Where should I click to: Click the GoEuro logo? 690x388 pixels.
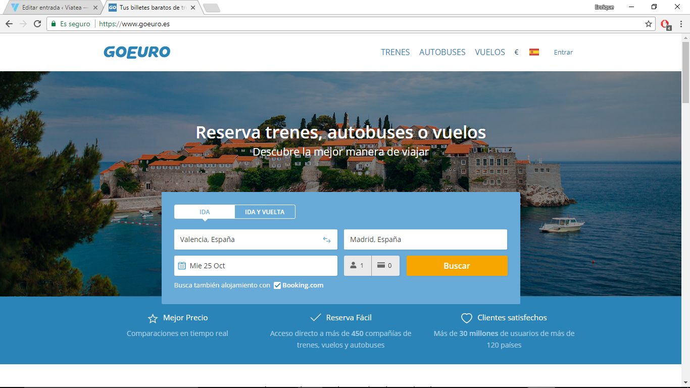137,52
